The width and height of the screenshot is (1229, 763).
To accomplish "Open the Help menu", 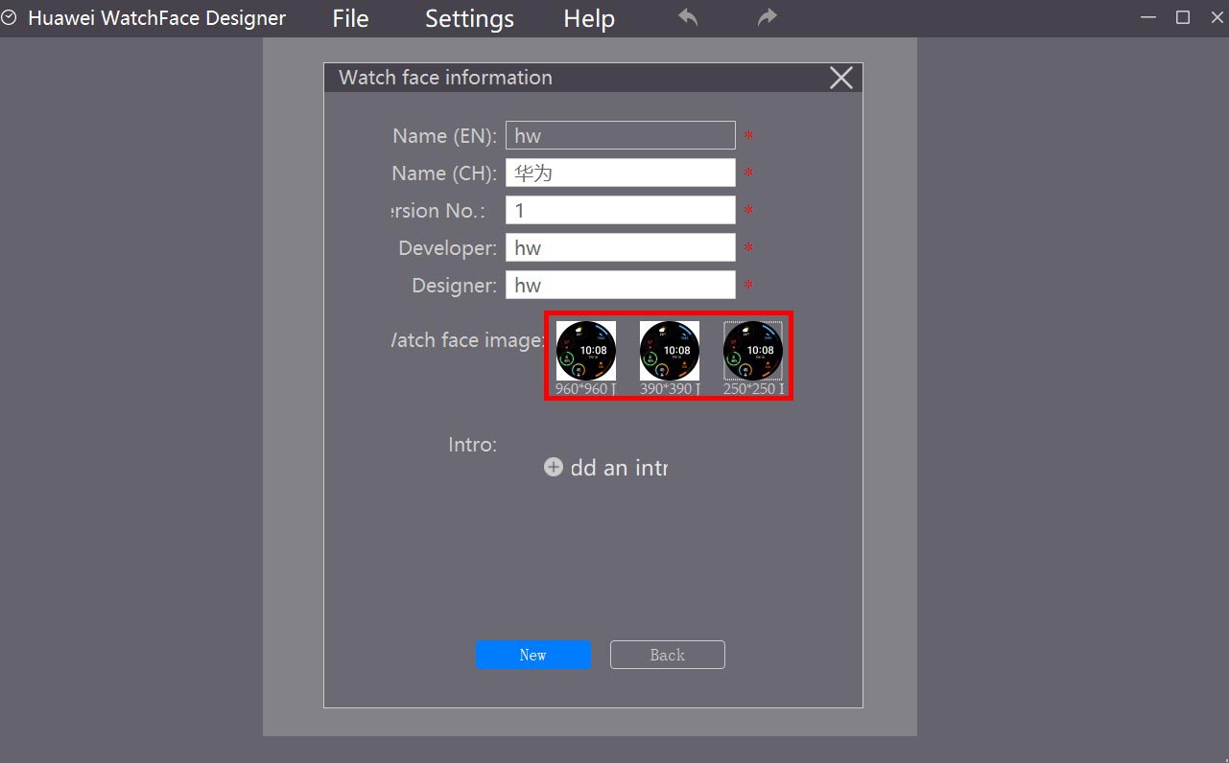I will pyautogui.click(x=589, y=18).
